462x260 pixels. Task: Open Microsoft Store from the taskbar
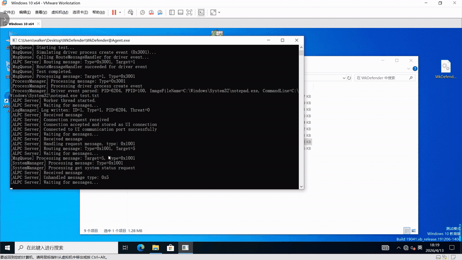170,248
